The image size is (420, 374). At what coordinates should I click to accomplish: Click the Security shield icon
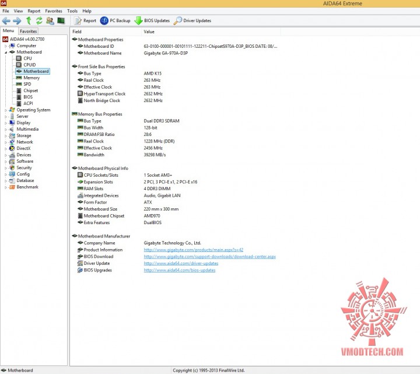click(12, 167)
